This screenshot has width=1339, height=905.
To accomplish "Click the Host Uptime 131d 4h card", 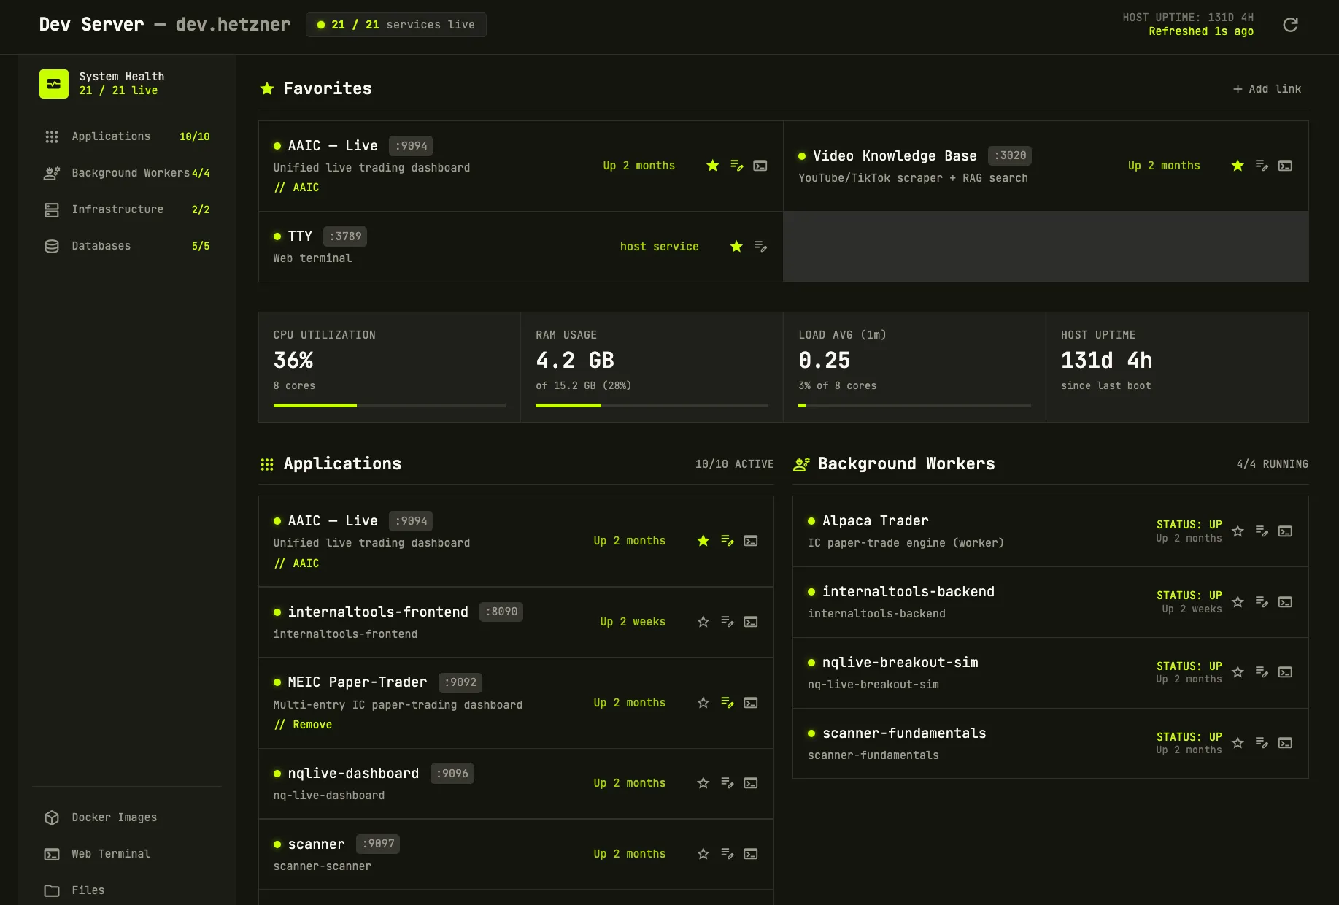I will (x=1177, y=367).
